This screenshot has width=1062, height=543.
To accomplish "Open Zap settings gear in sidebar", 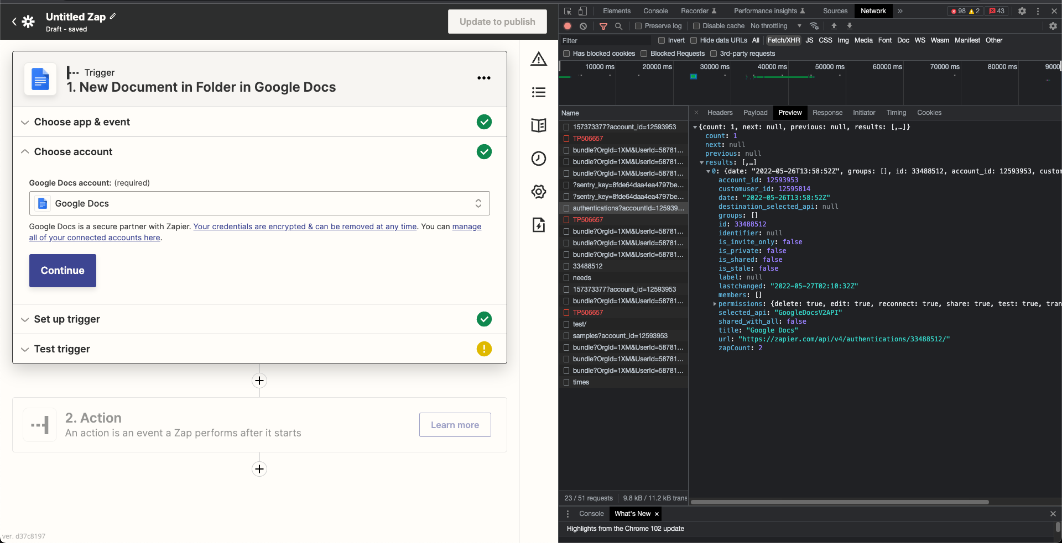I will (539, 192).
